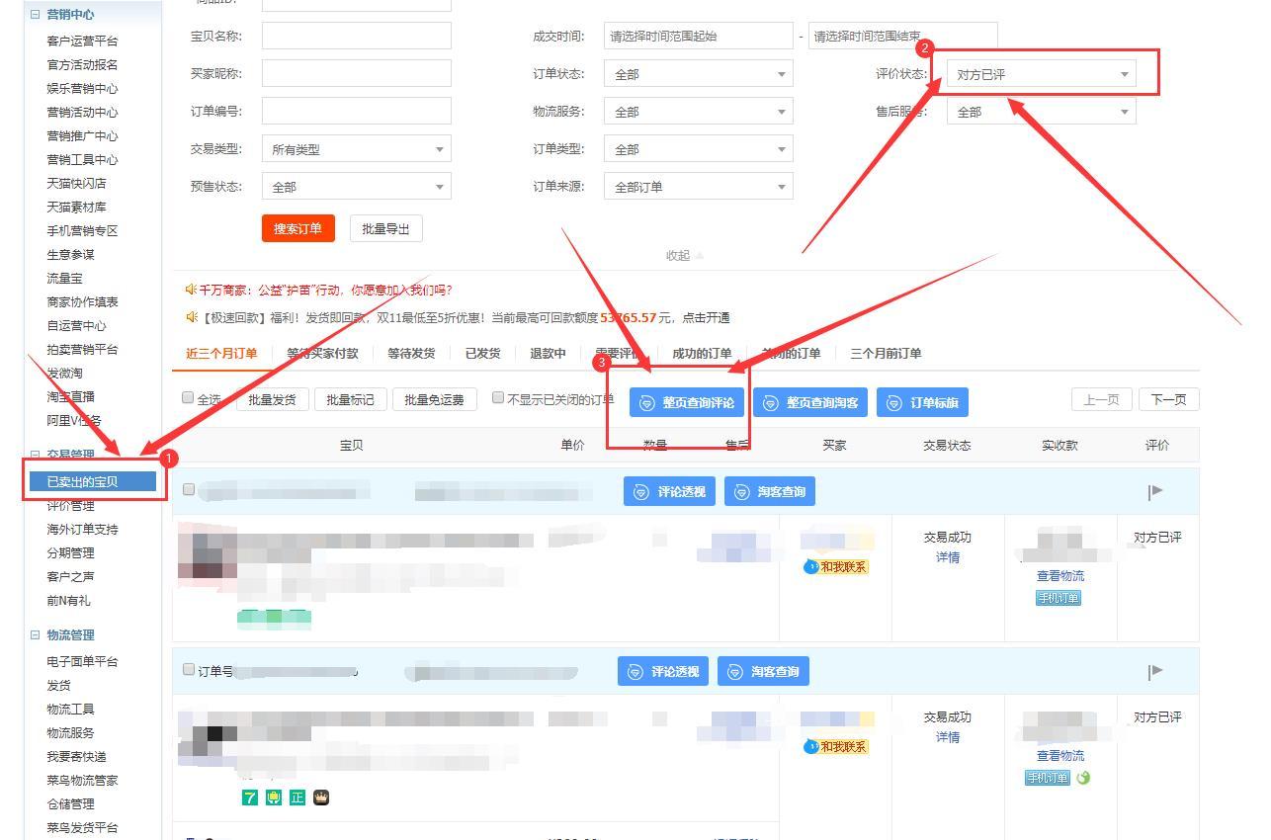1271x840 pixels.
Task: Open 订单类型 dropdown
Action: click(x=699, y=149)
